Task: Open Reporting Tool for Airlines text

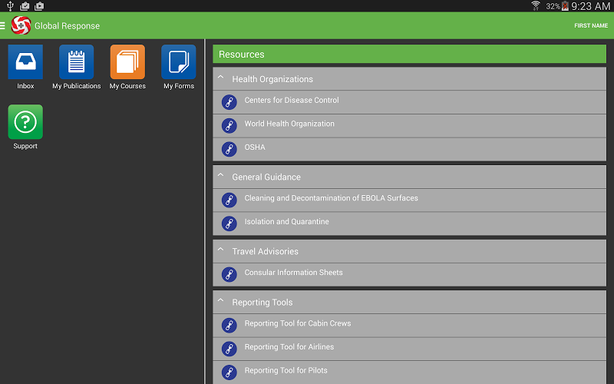Action: click(x=289, y=347)
